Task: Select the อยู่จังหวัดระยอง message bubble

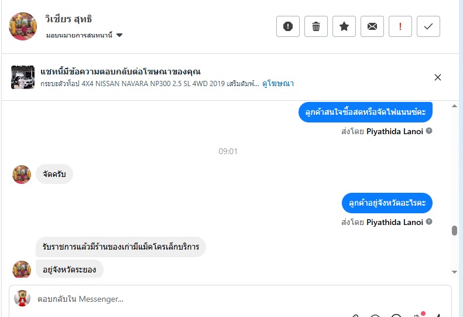Action: tap(70, 270)
